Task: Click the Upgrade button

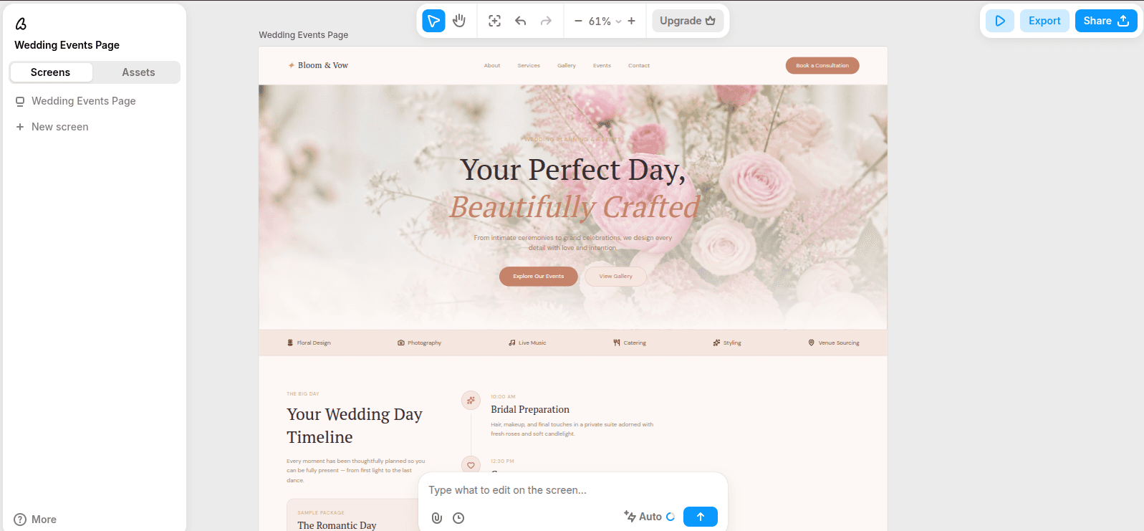Action: pos(688,21)
